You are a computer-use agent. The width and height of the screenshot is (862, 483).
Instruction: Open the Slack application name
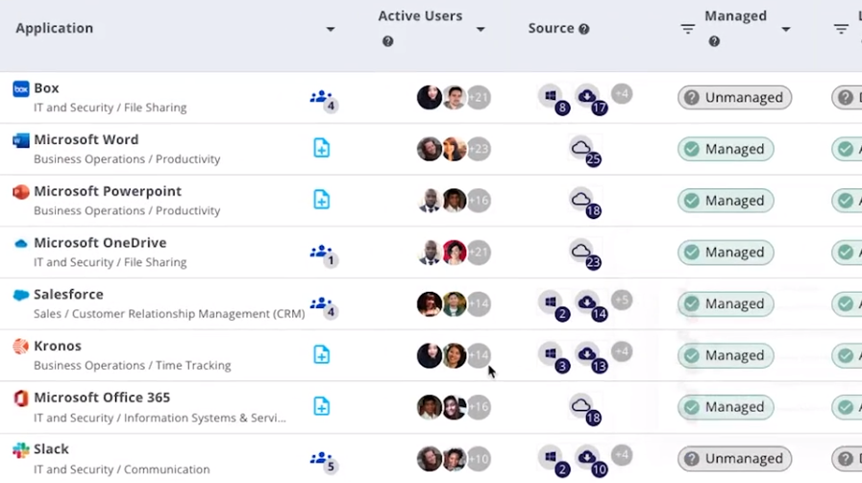(x=51, y=449)
